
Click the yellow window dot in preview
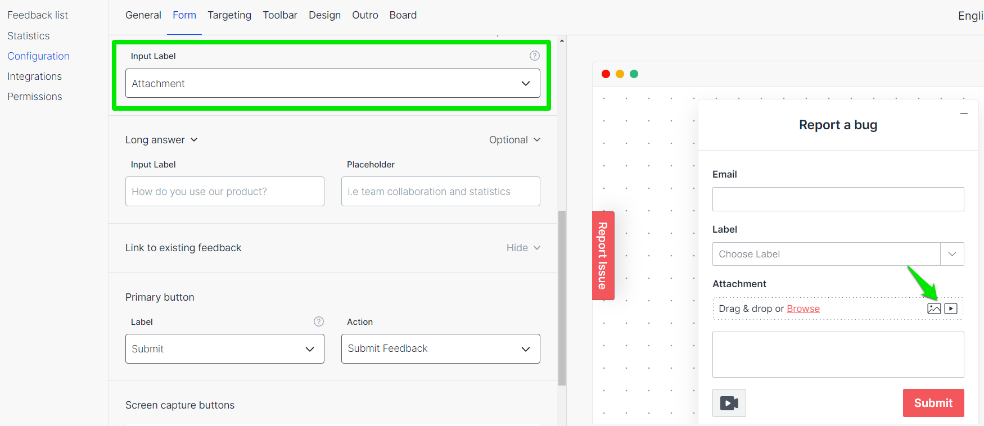[620, 74]
